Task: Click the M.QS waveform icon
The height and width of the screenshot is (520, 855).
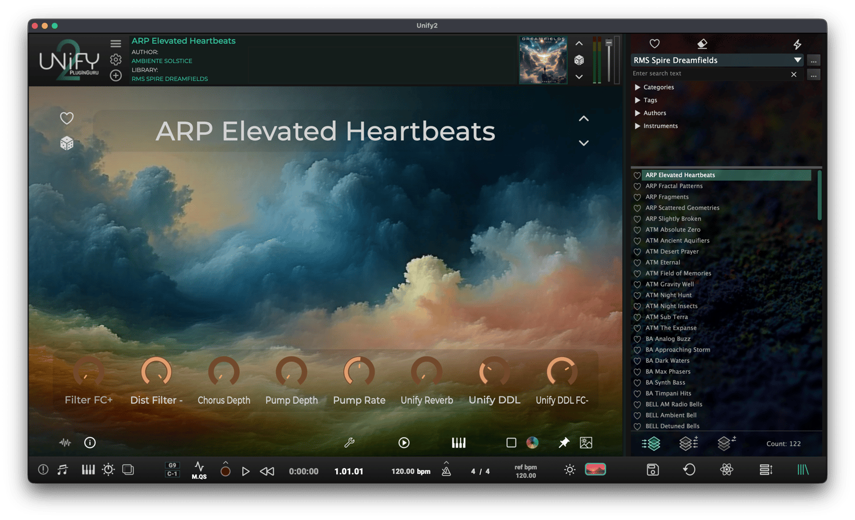Action: click(x=199, y=470)
